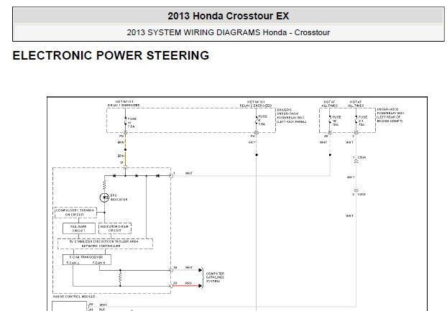
Task: Click the "GAUGE CONTROL MODULE" label
Action: [74, 297]
